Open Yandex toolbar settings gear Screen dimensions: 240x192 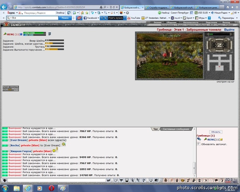(127, 13)
